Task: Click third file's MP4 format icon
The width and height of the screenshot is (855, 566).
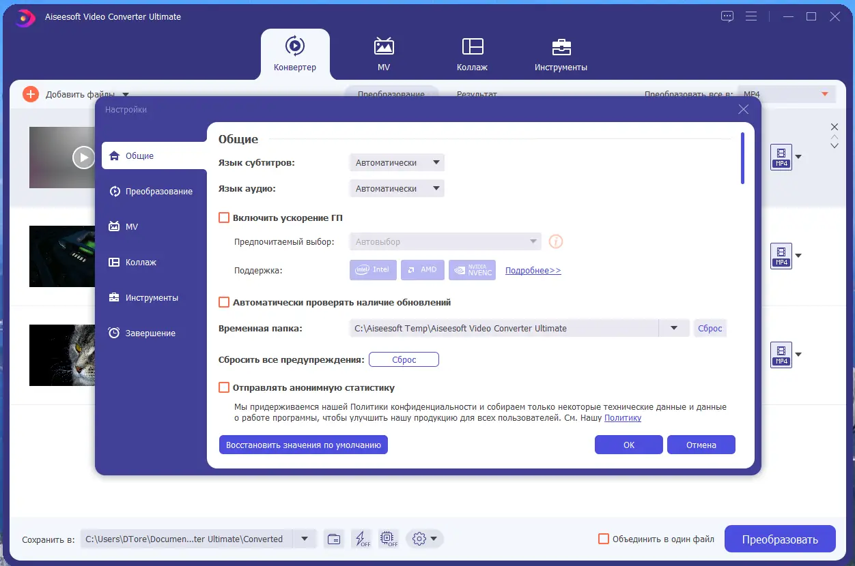Action: pos(781,355)
